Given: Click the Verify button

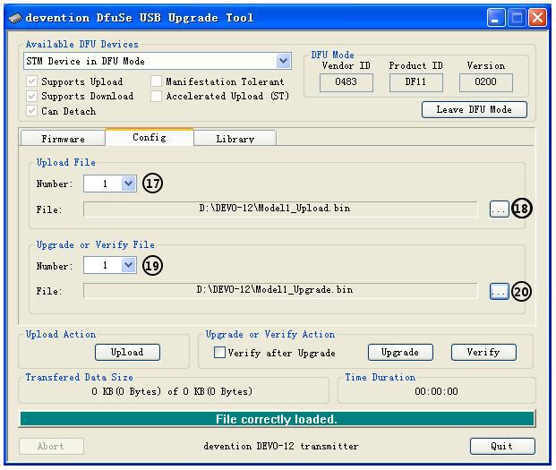Looking at the screenshot, I should click(x=483, y=352).
